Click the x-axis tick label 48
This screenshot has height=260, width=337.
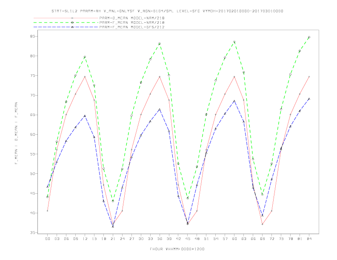tap(197, 239)
